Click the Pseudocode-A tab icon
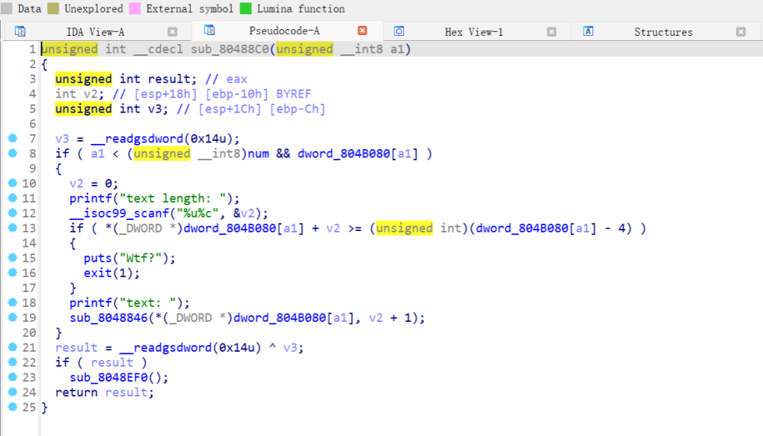The height and width of the screenshot is (436, 763). click(209, 31)
